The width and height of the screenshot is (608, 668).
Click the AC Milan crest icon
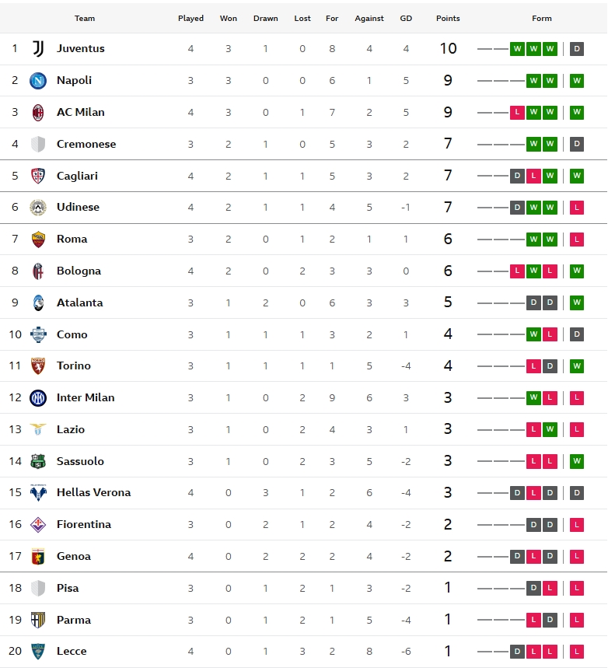(38, 113)
